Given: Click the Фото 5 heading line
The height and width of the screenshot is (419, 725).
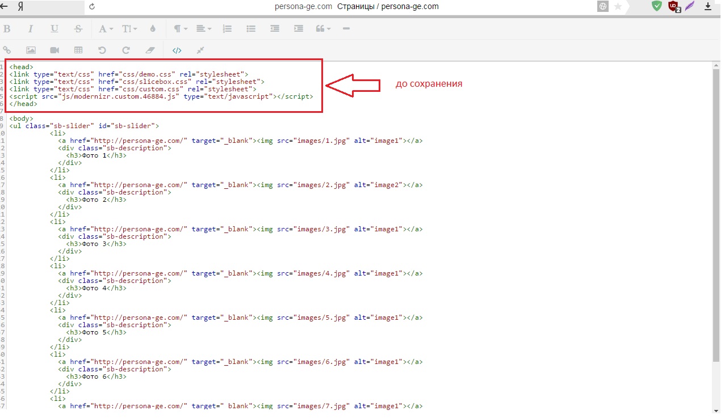Looking at the screenshot, I should pos(97,332).
